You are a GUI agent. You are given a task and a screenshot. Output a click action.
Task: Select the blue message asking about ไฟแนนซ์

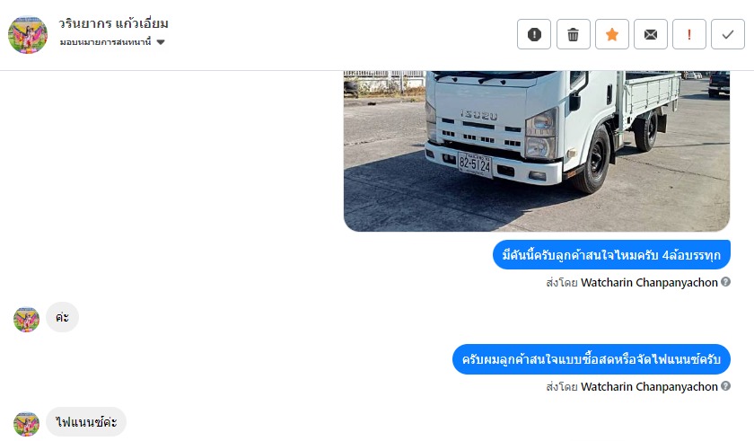[591, 359]
